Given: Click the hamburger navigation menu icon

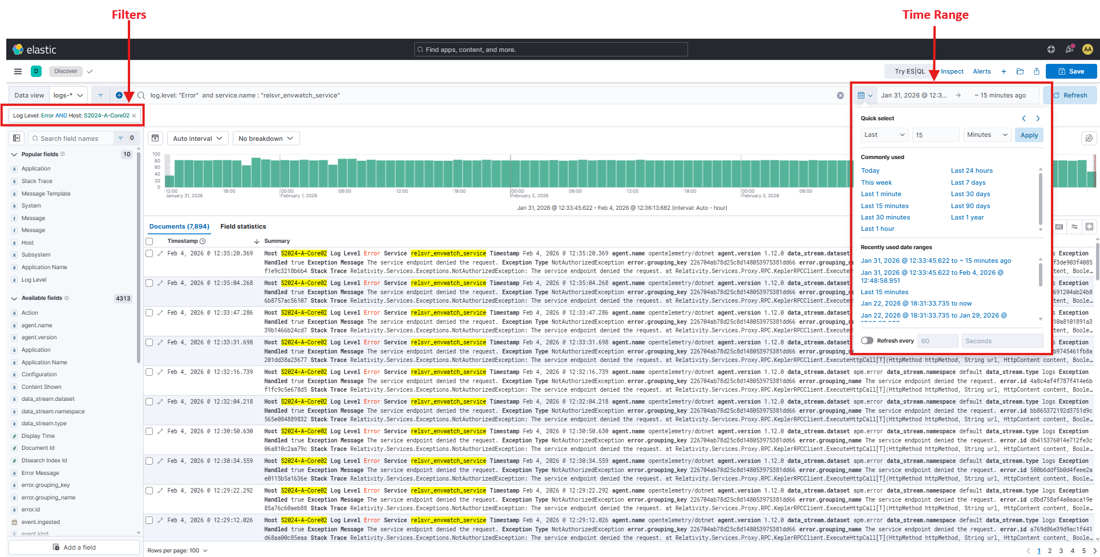Looking at the screenshot, I should (18, 71).
